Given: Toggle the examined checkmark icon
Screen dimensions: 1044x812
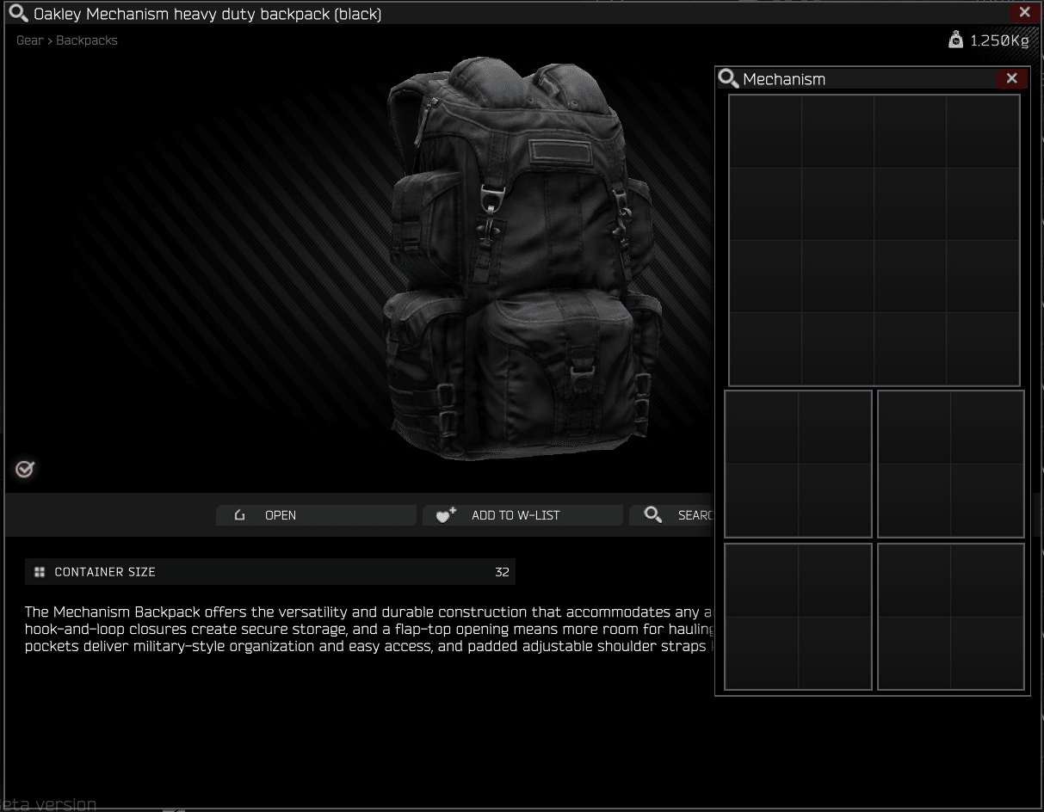Looking at the screenshot, I should coord(25,469).
